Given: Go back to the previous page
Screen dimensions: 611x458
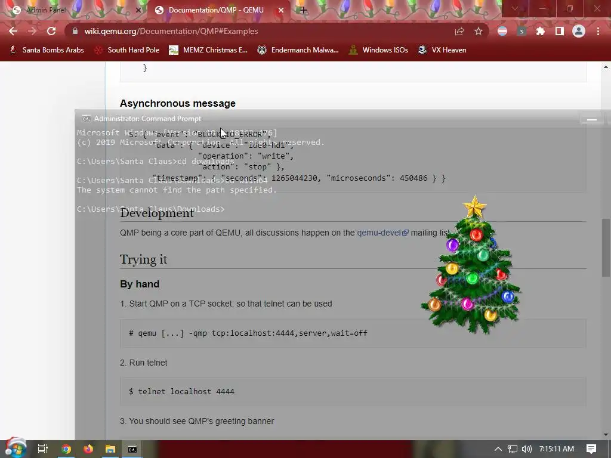Looking at the screenshot, I should click(13, 31).
